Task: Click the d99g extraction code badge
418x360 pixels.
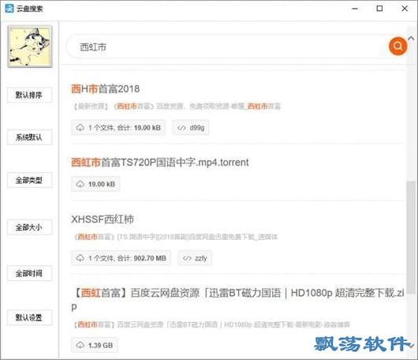Action: click(191, 128)
